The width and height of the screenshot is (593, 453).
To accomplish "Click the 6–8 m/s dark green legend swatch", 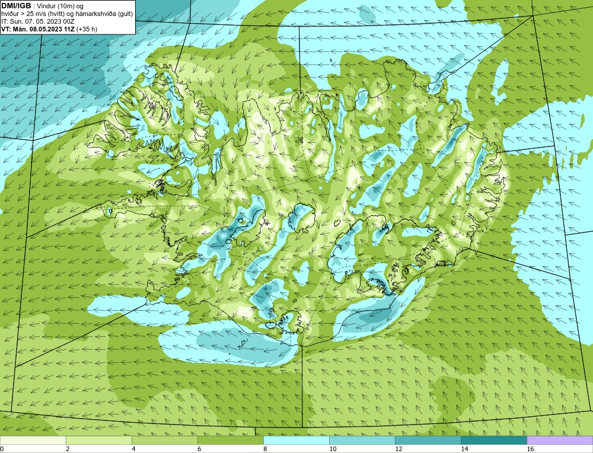I will [230, 440].
